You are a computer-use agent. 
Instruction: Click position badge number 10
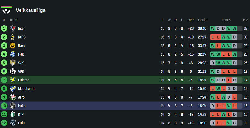(4, 106)
